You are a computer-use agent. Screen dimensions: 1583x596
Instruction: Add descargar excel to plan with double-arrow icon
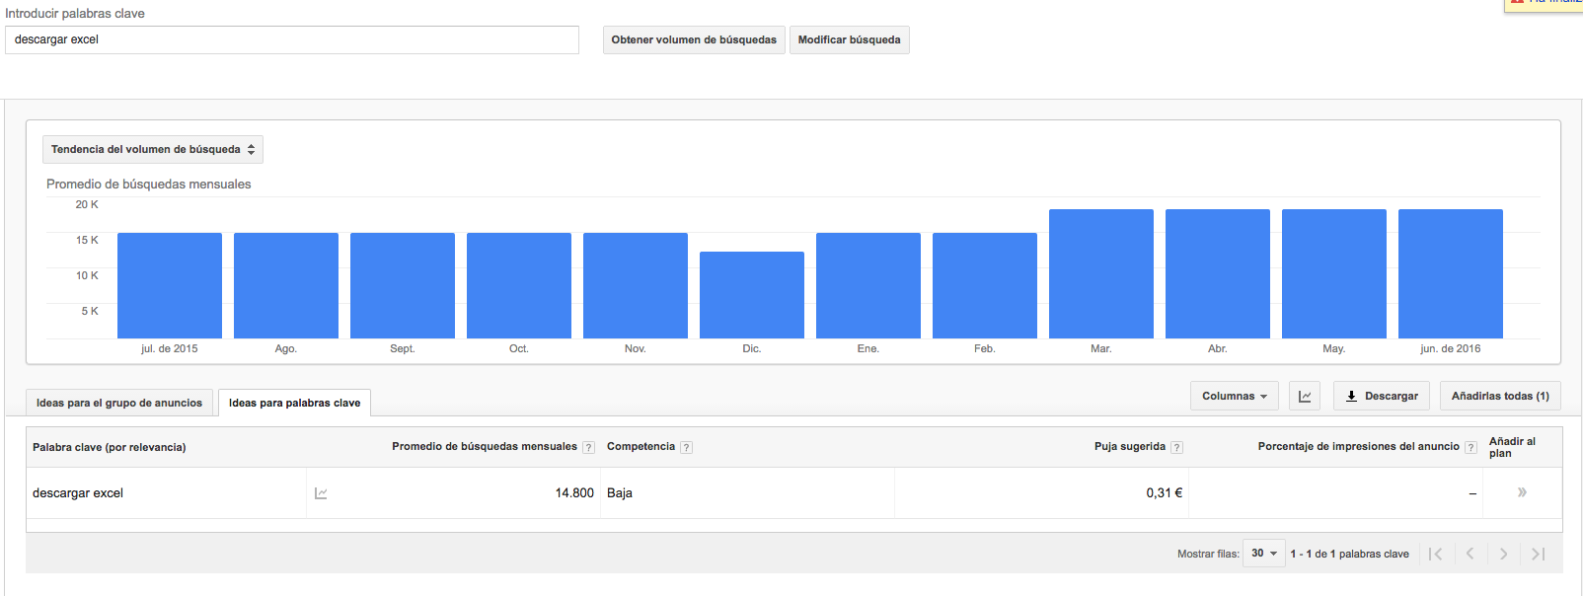coord(1522,492)
